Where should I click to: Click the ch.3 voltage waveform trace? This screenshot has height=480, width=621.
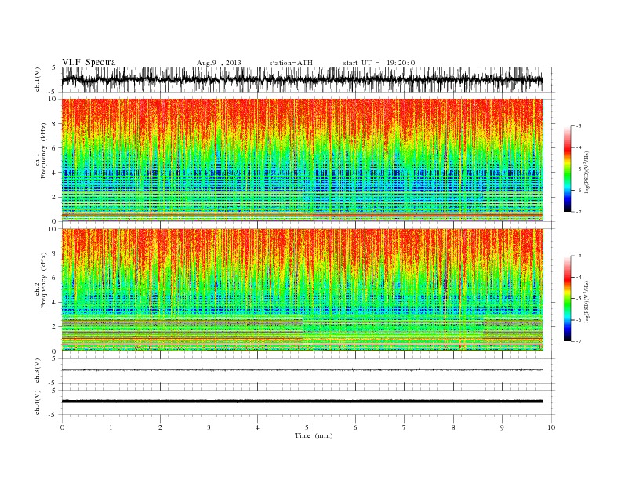pyautogui.click(x=302, y=370)
